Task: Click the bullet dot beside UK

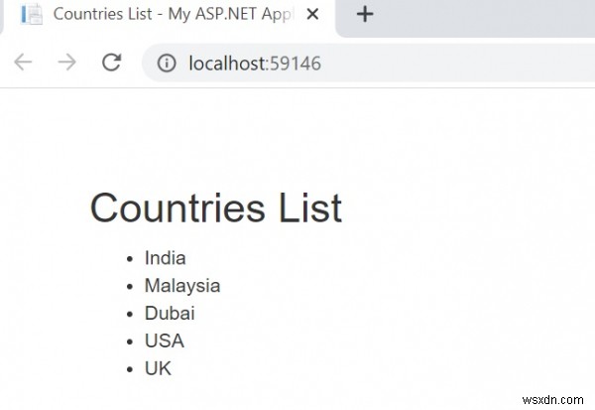Action: [x=129, y=369]
